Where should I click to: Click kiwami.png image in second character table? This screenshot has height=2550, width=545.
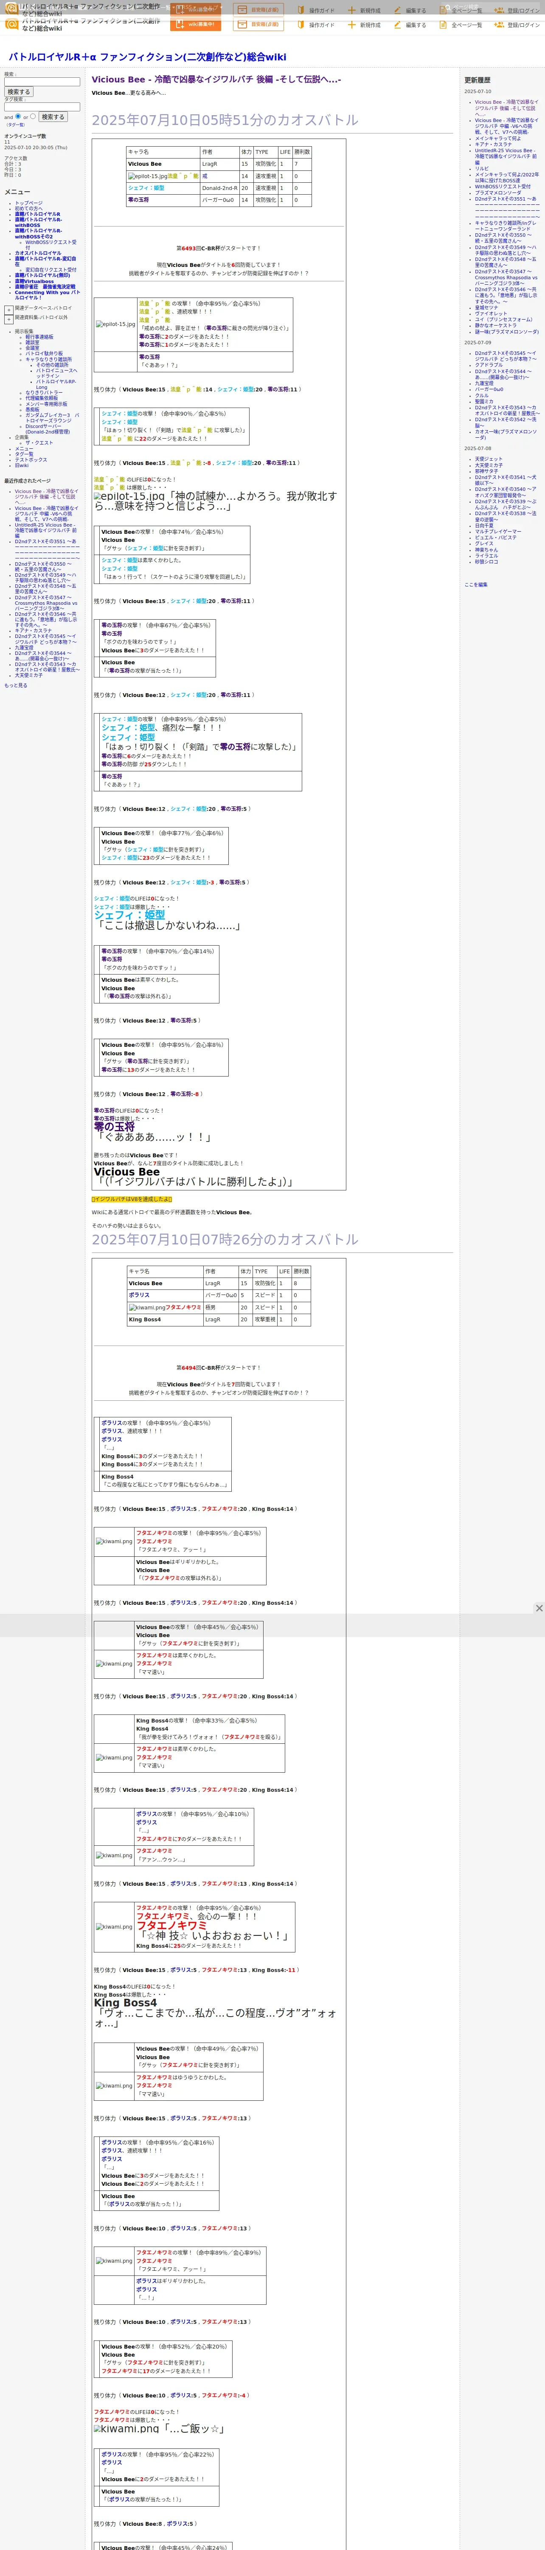pyautogui.click(x=146, y=1307)
